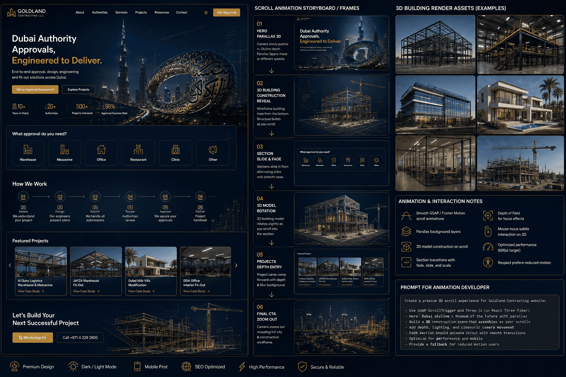Click the Call +971 4 229 2800 button
The image size is (566, 377).
[80, 338]
